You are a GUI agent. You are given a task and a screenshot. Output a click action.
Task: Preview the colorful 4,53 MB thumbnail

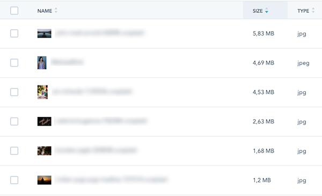click(42, 92)
